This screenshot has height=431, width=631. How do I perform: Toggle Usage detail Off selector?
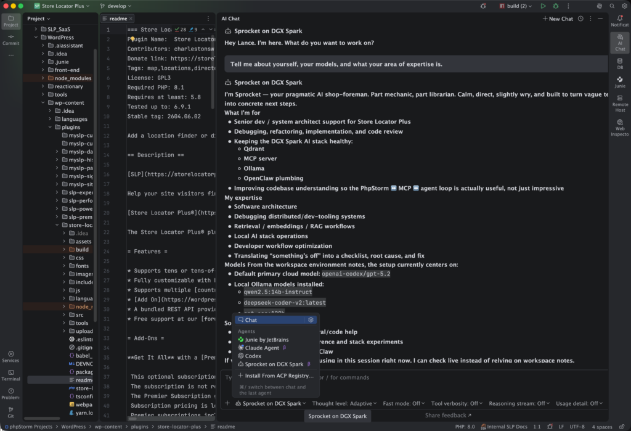[578, 403]
